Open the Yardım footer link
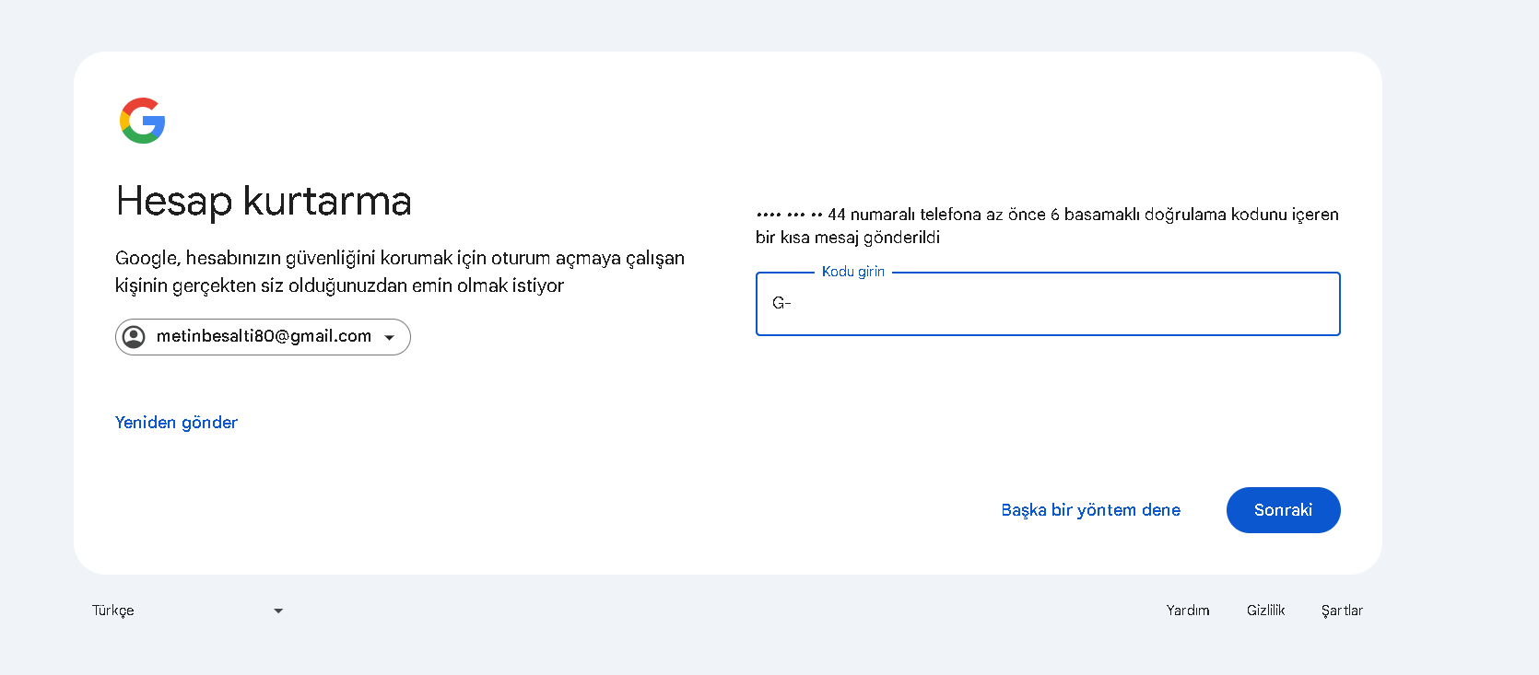Image resolution: width=1539 pixels, height=675 pixels. pyautogui.click(x=1188, y=611)
